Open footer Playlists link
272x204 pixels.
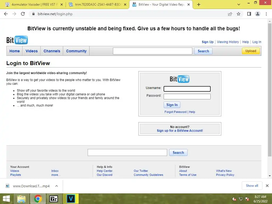coord(16,175)
